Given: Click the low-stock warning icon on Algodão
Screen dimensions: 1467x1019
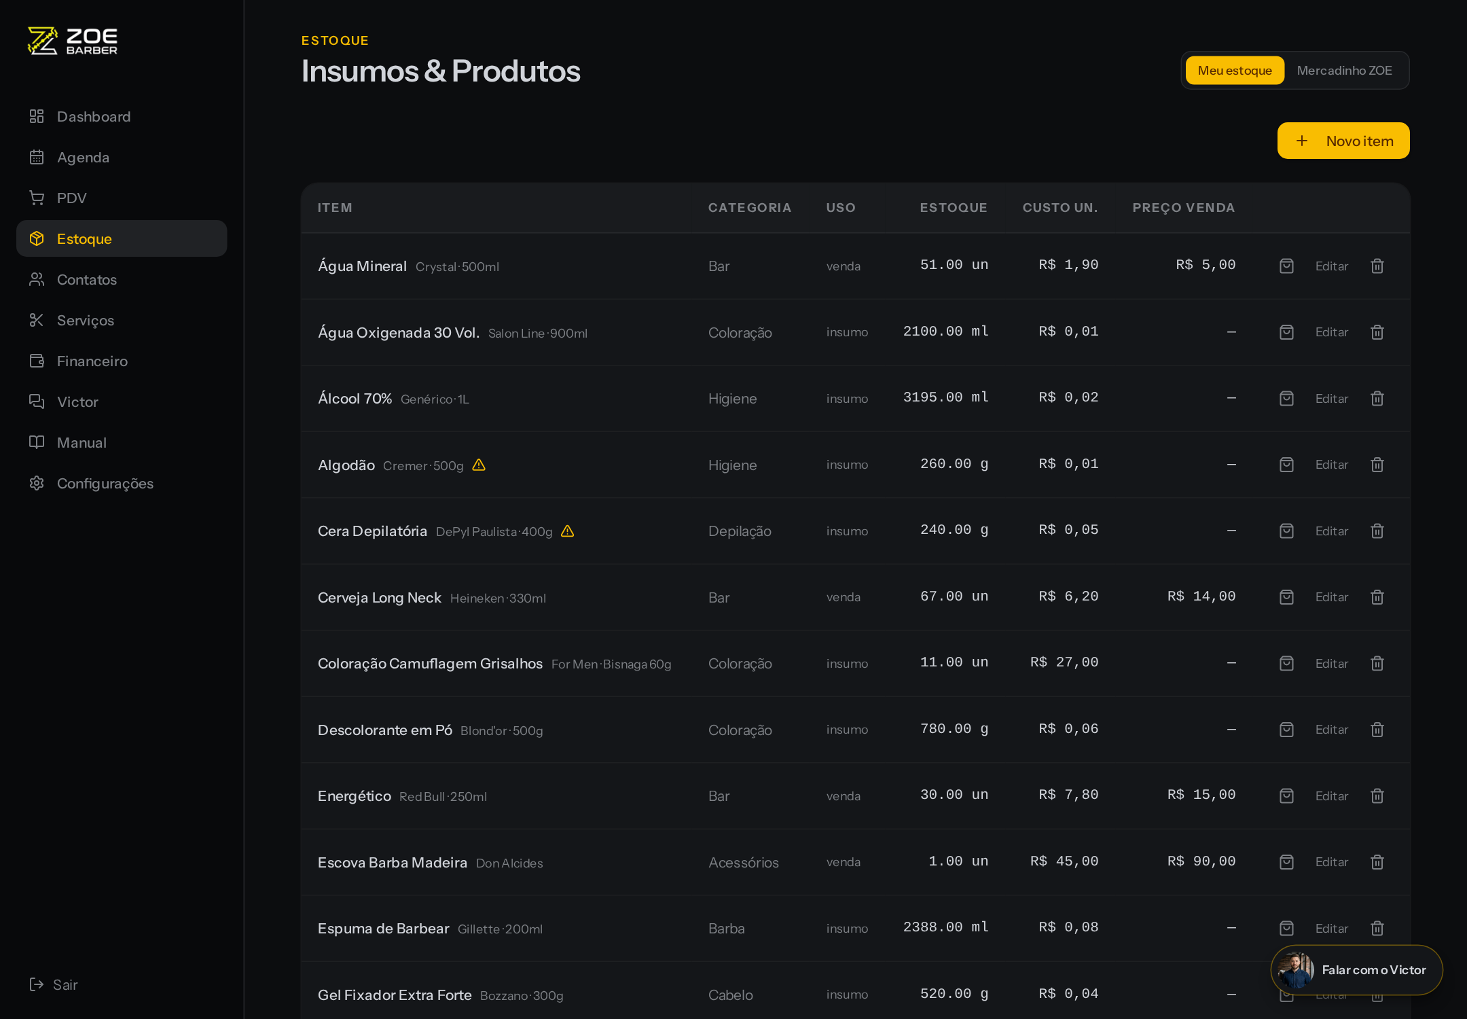Looking at the screenshot, I should pos(479,465).
